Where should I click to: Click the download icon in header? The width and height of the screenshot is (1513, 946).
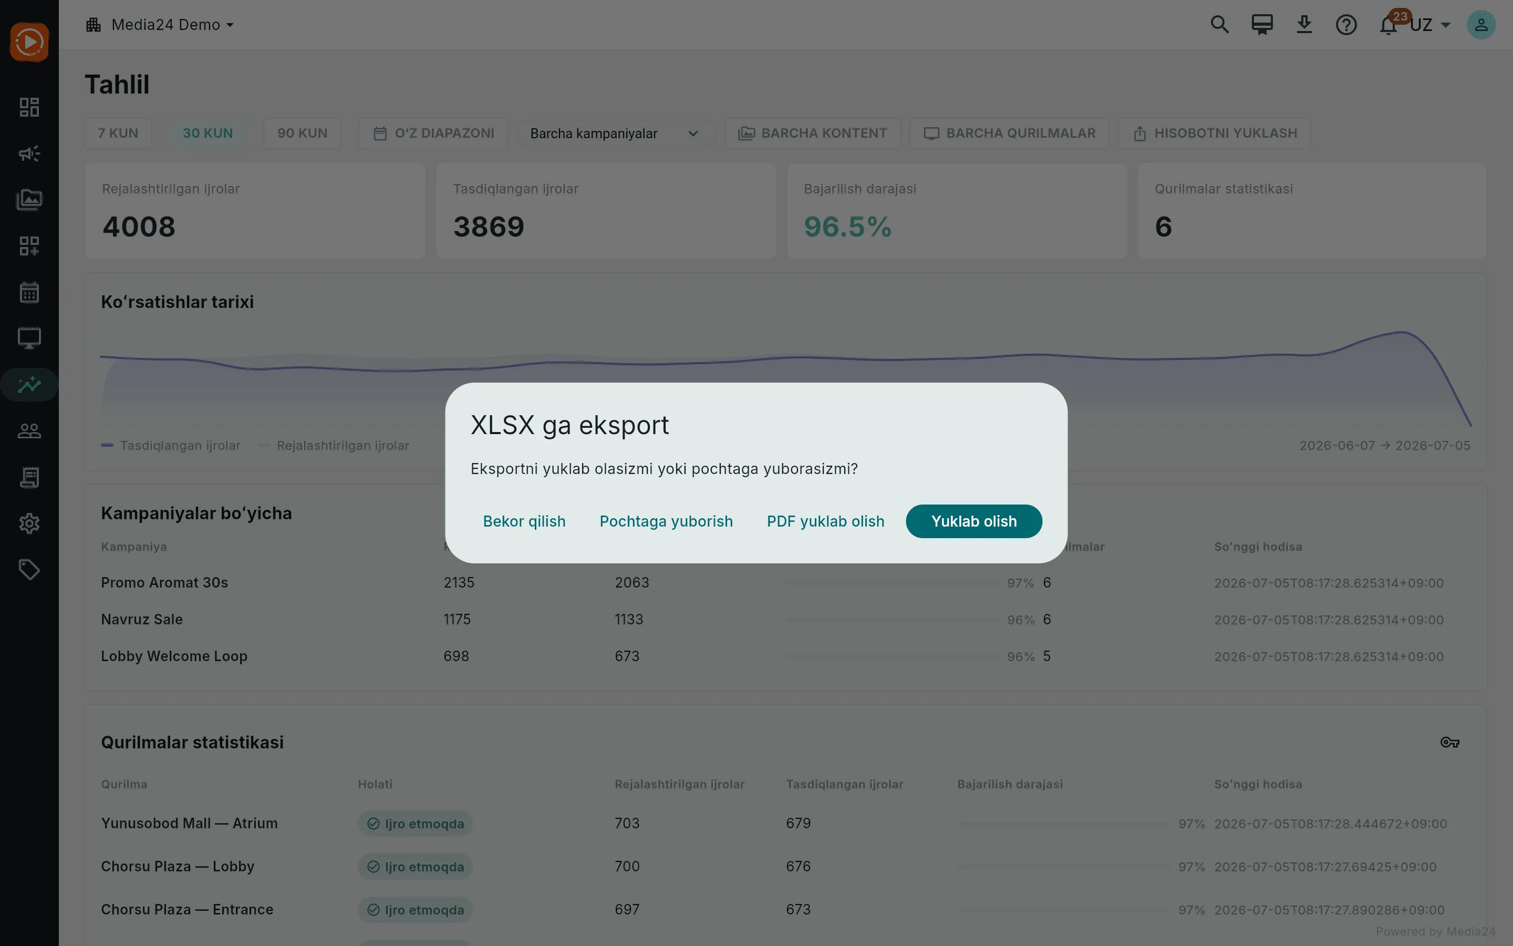click(x=1303, y=25)
